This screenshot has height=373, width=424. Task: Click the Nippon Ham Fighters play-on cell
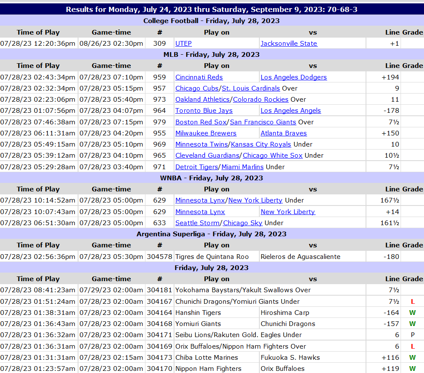(x=217, y=369)
